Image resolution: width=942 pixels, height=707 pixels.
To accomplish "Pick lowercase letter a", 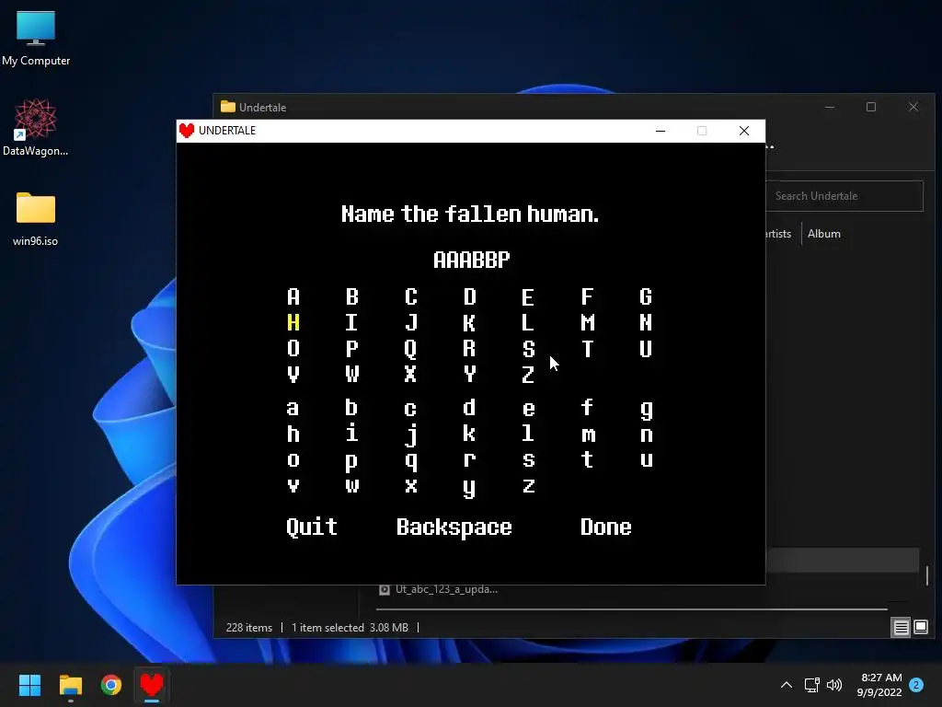I will coord(293,409).
